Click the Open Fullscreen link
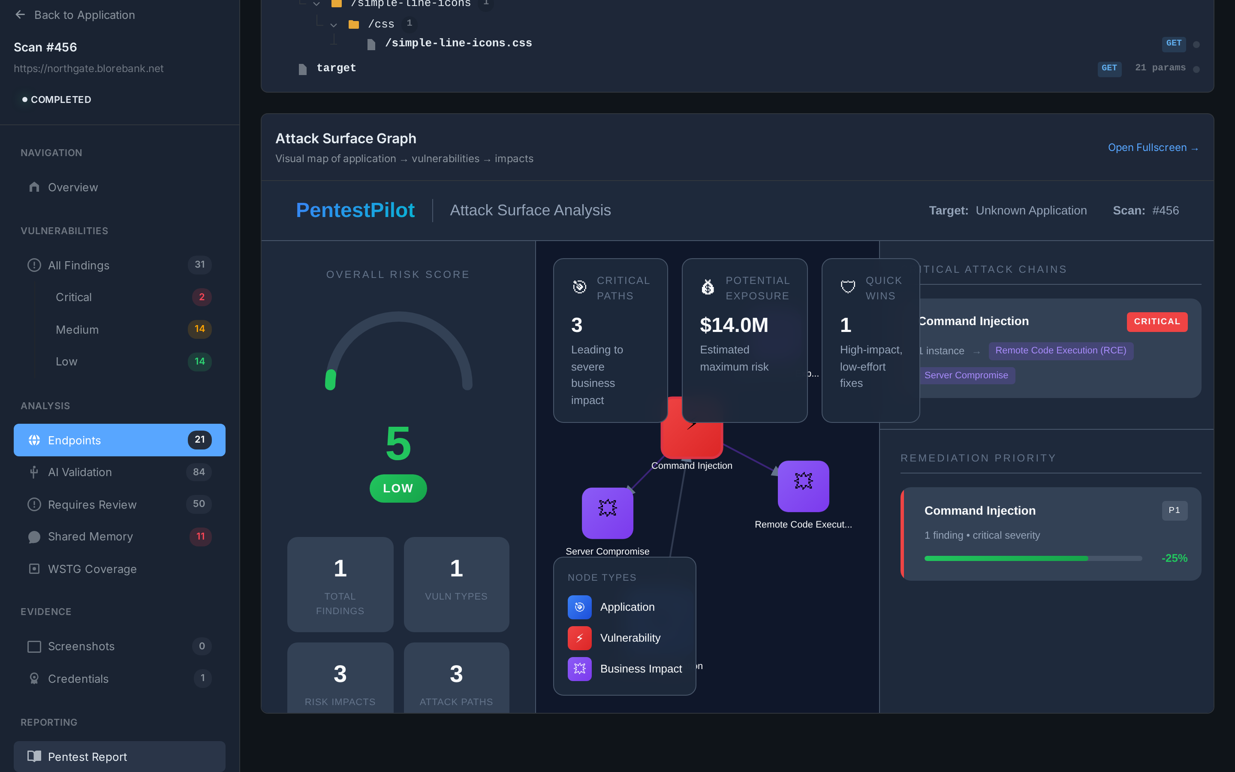 [x=1152, y=148]
